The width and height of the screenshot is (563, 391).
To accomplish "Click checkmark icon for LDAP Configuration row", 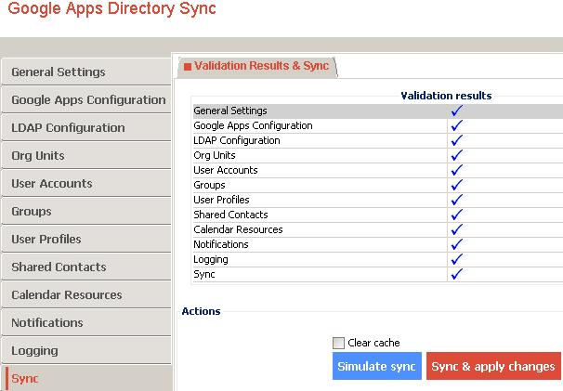I will pos(457,140).
